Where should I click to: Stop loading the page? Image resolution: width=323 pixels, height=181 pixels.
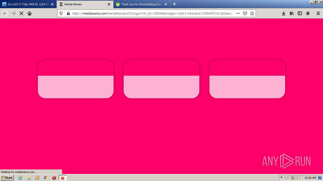click(21, 13)
